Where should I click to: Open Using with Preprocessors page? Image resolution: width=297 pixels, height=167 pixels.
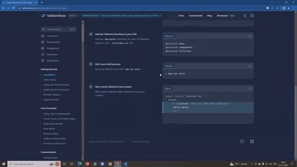point(56,84)
